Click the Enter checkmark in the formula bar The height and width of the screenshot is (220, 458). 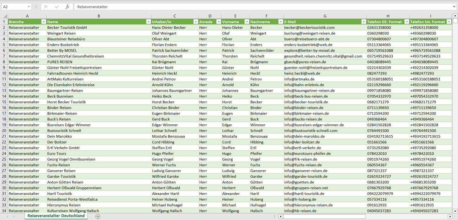click(57, 7)
